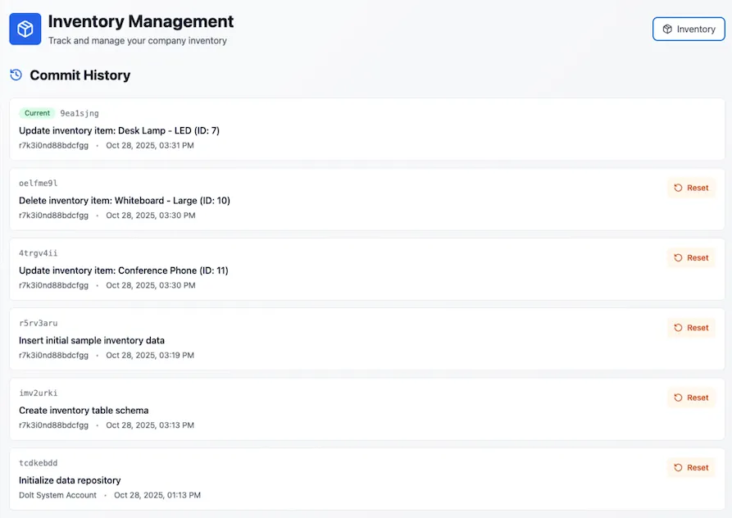
Task: Click the Commit History clock icon
Action: pos(16,75)
